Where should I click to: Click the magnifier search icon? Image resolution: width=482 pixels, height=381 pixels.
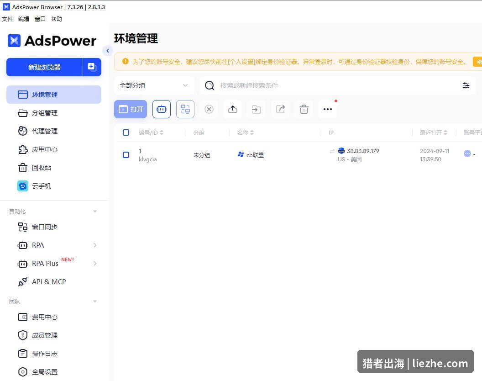[210, 85]
